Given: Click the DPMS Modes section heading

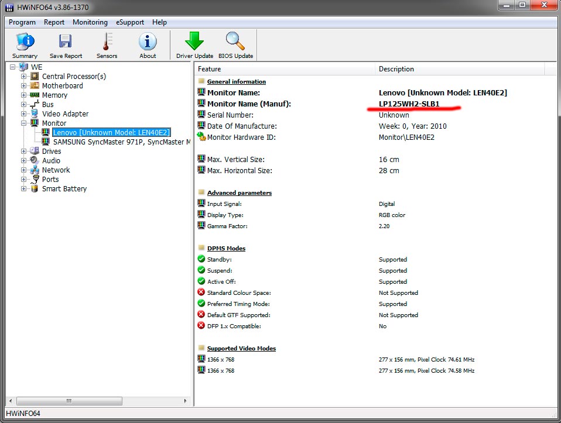Looking at the screenshot, I should [x=226, y=248].
